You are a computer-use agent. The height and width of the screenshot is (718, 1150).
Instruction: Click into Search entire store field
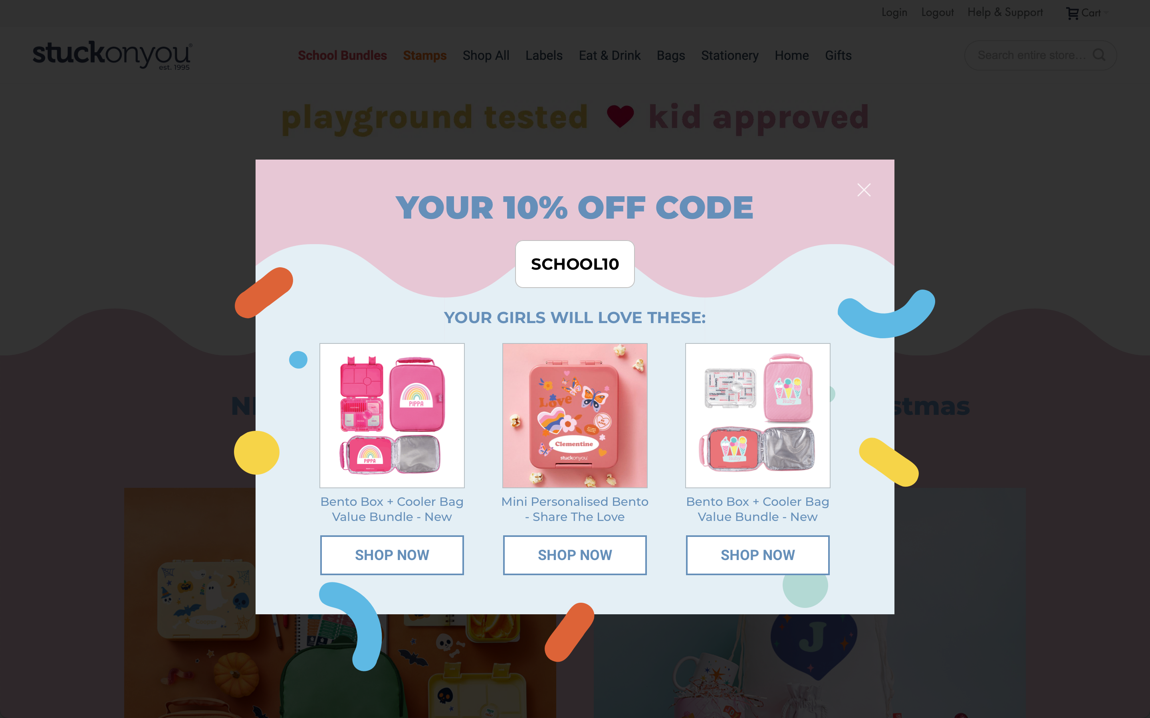click(1031, 55)
